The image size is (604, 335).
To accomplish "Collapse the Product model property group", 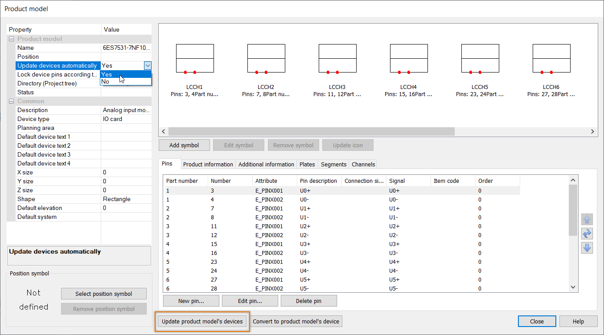I will [x=12, y=39].
